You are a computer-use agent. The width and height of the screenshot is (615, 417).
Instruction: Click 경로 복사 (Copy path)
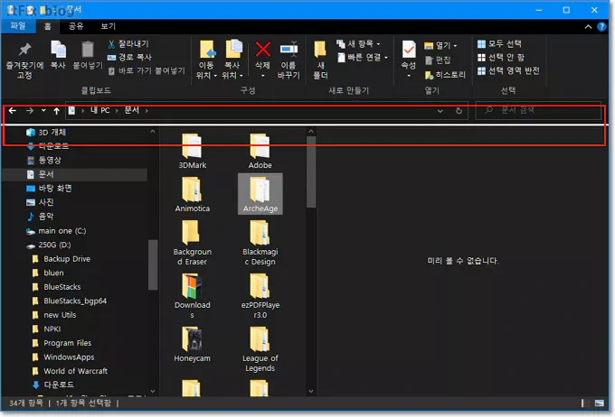click(x=129, y=57)
